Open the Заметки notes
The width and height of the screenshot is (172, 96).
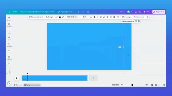tap(18, 85)
